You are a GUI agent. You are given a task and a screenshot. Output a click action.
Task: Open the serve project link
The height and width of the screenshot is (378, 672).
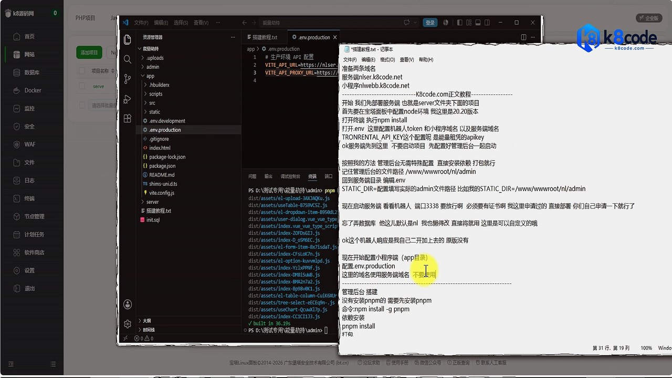pos(98,86)
